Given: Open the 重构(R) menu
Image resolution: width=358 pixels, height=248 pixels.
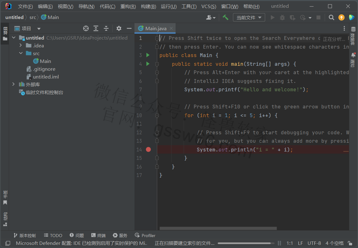Looking at the screenshot, I should [x=128, y=7].
